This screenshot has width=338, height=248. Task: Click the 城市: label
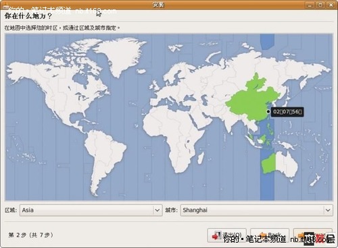point(171,210)
